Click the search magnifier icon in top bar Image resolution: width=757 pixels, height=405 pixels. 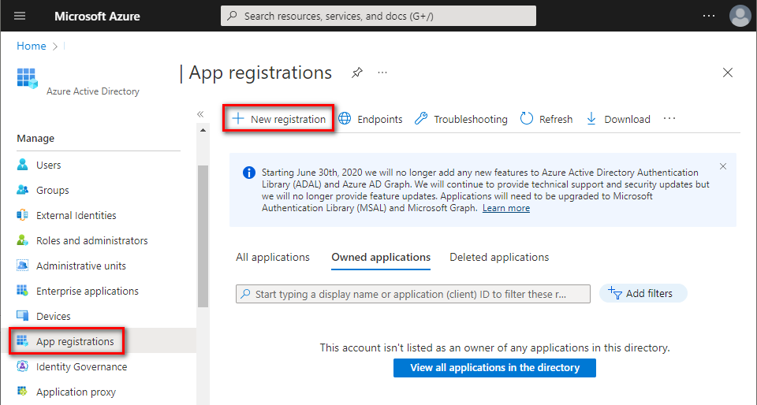[232, 16]
